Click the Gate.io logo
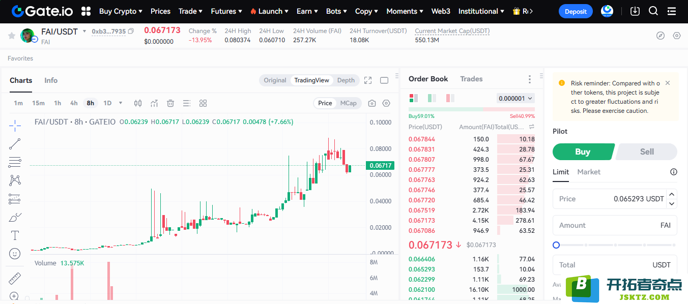The image size is (688, 304). [42, 11]
